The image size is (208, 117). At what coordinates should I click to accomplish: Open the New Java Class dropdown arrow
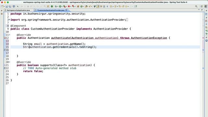pos(83,6)
